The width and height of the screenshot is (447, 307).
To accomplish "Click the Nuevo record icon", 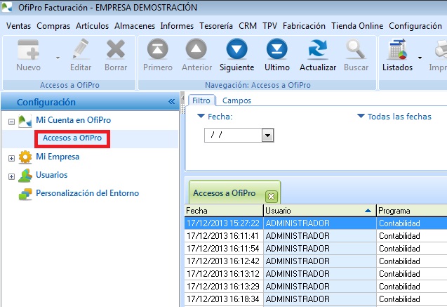I will coord(28,49).
